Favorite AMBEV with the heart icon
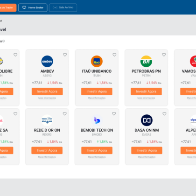196x196 pixels. (x=65, y=55)
